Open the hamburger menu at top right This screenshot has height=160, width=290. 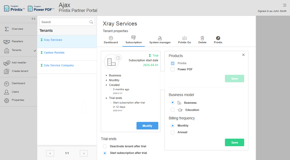284,5
